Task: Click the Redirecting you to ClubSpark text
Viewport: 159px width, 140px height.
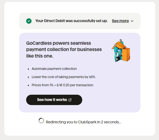Action: tap(83, 122)
